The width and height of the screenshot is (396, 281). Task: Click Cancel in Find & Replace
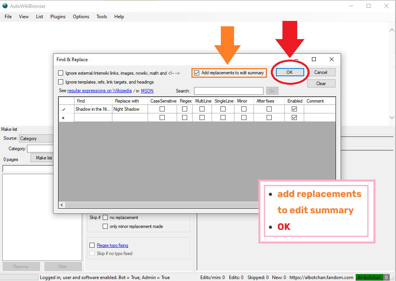click(x=321, y=72)
